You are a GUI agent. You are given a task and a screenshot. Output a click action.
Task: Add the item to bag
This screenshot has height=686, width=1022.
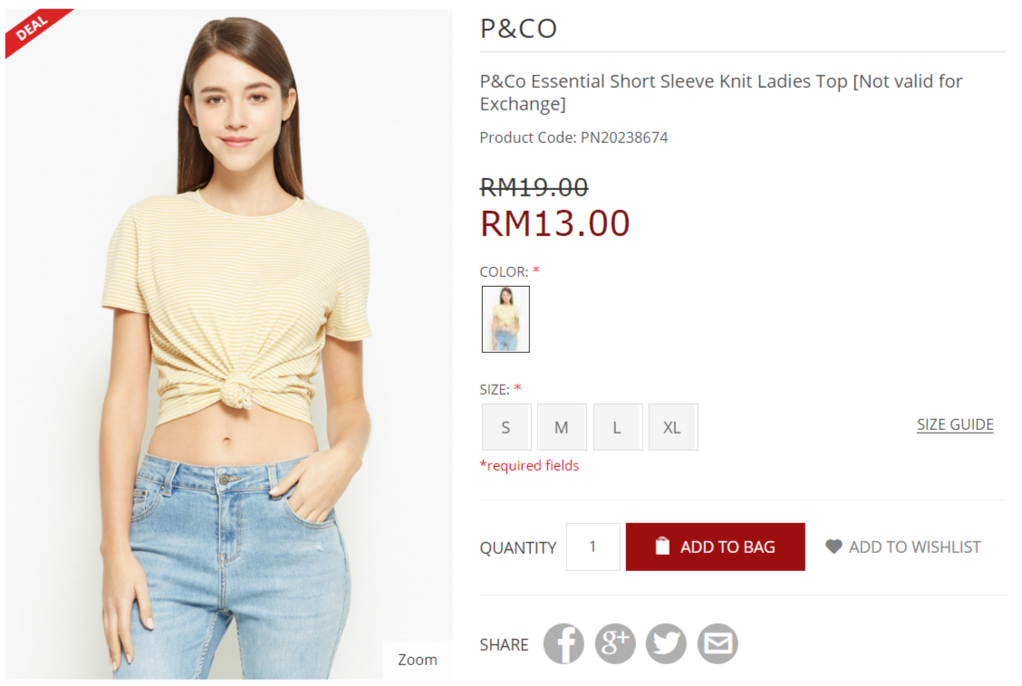tap(715, 547)
